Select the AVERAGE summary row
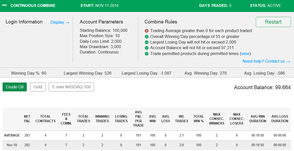Image resolution: width=294 pixels, height=151 pixels. (x=147, y=135)
